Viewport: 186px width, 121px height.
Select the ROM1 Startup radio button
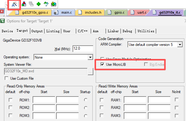(86, 100)
